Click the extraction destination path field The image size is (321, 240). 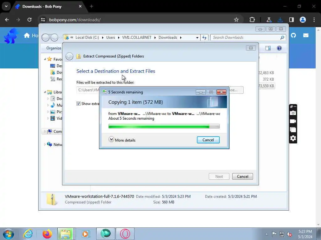pos(88,90)
